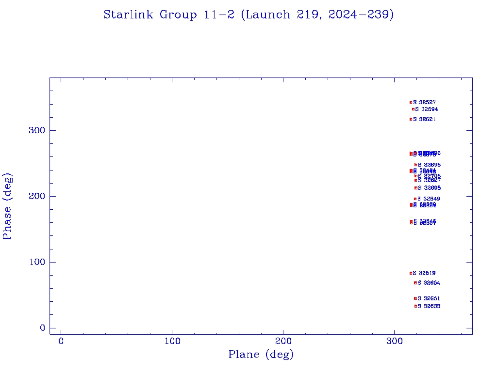Select the red marker beside S 32627
Viewport: 497px width, 372px height.
(416, 180)
